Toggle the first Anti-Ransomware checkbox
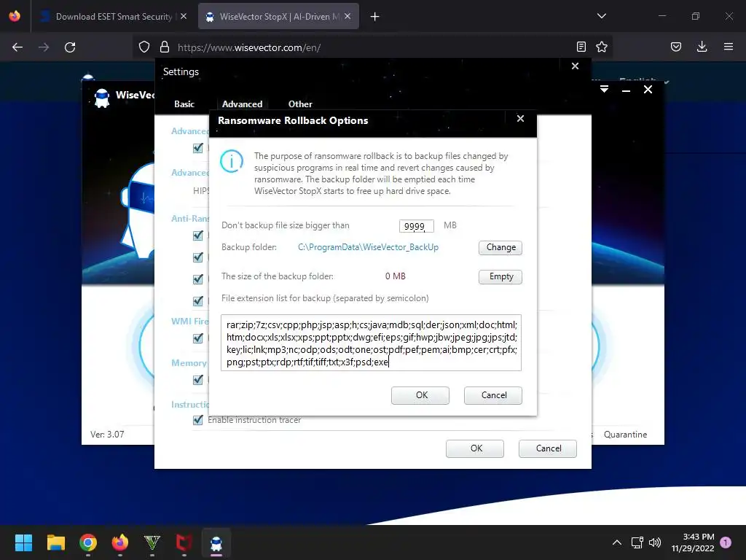This screenshot has width=746, height=560. 198,236
